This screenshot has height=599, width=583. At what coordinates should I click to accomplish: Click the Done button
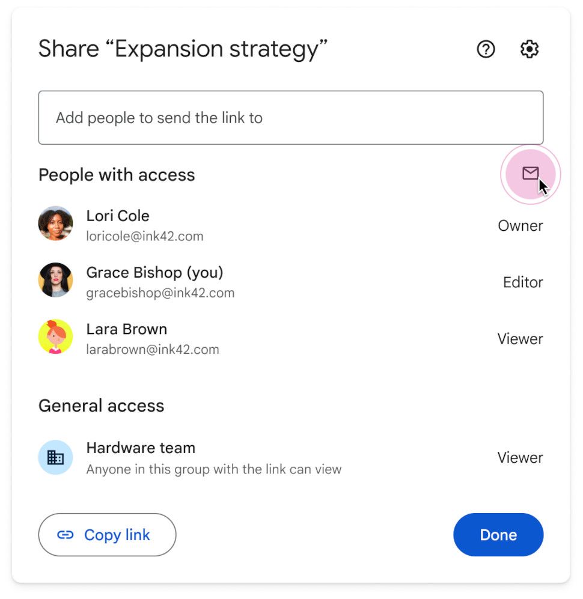[498, 535]
